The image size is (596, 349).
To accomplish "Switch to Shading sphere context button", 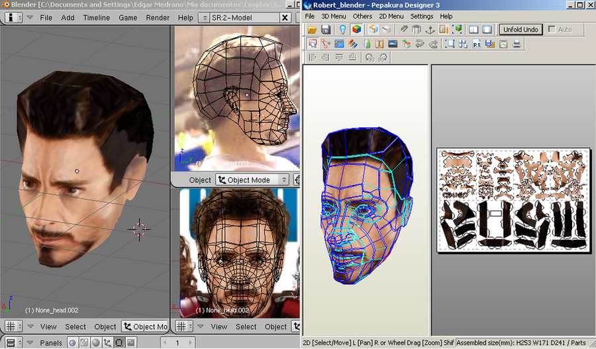I will tap(96, 342).
